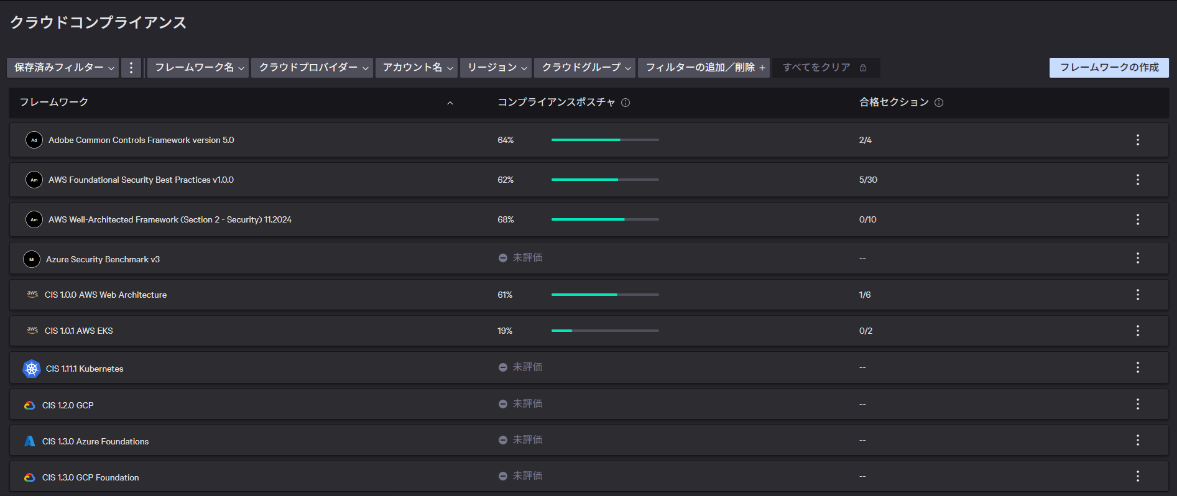Sort by フレームワーク column header arrow

point(450,103)
